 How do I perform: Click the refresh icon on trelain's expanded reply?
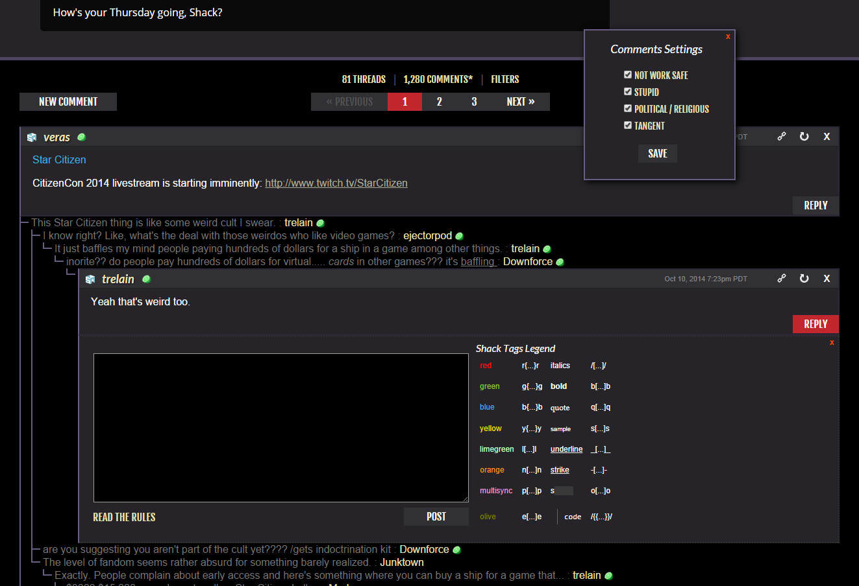pos(804,278)
